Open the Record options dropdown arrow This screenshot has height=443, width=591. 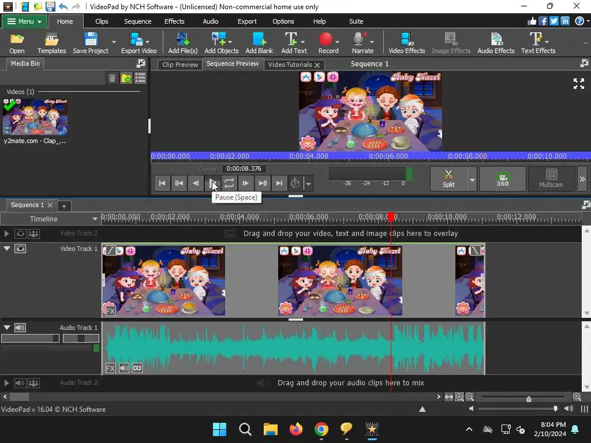tap(337, 42)
